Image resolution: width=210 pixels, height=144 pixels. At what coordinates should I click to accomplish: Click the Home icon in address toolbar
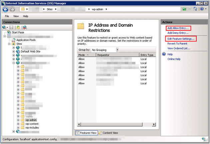click(195, 9)
